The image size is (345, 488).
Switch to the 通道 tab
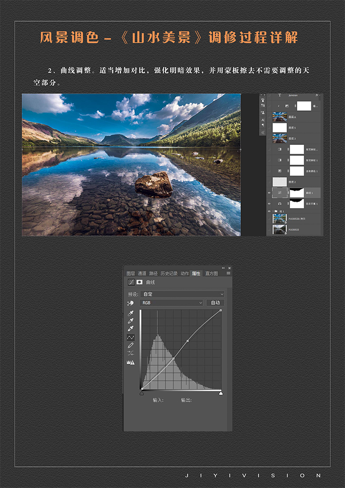pyautogui.click(x=142, y=274)
